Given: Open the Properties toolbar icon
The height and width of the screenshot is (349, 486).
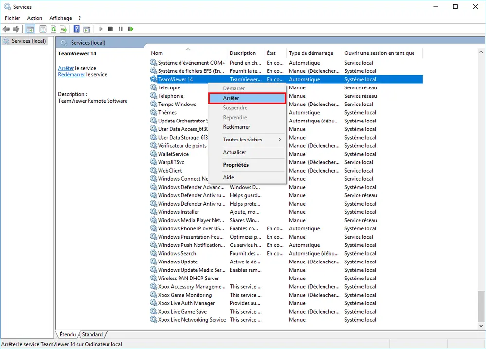Looking at the screenshot, I should 43,29.
